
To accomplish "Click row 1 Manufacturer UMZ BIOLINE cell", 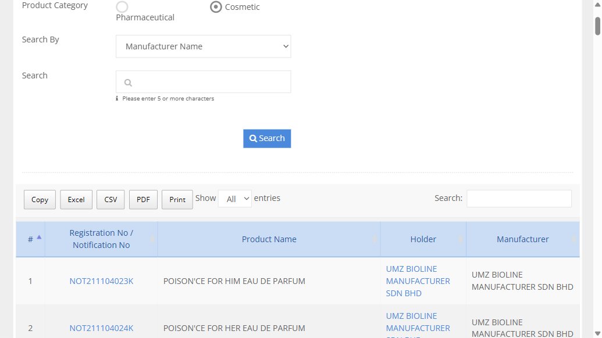I will pyautogui.click(x=522, y=281).
